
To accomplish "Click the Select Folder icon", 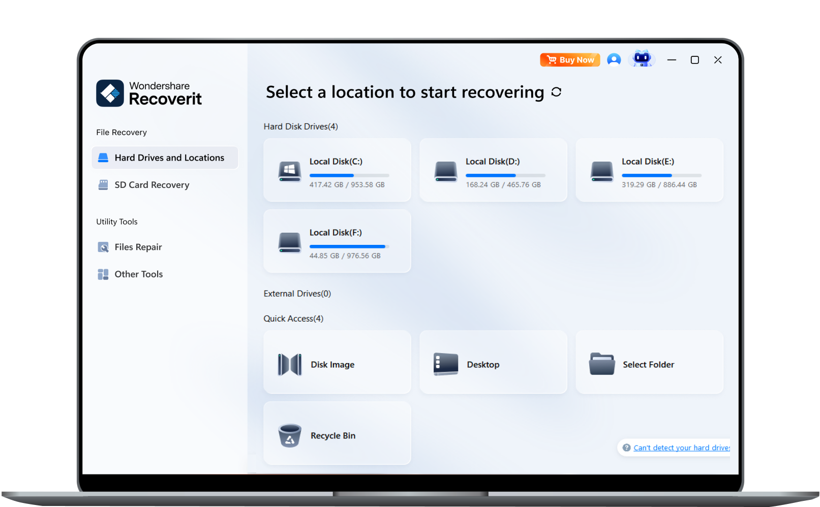I will (602, 364).
